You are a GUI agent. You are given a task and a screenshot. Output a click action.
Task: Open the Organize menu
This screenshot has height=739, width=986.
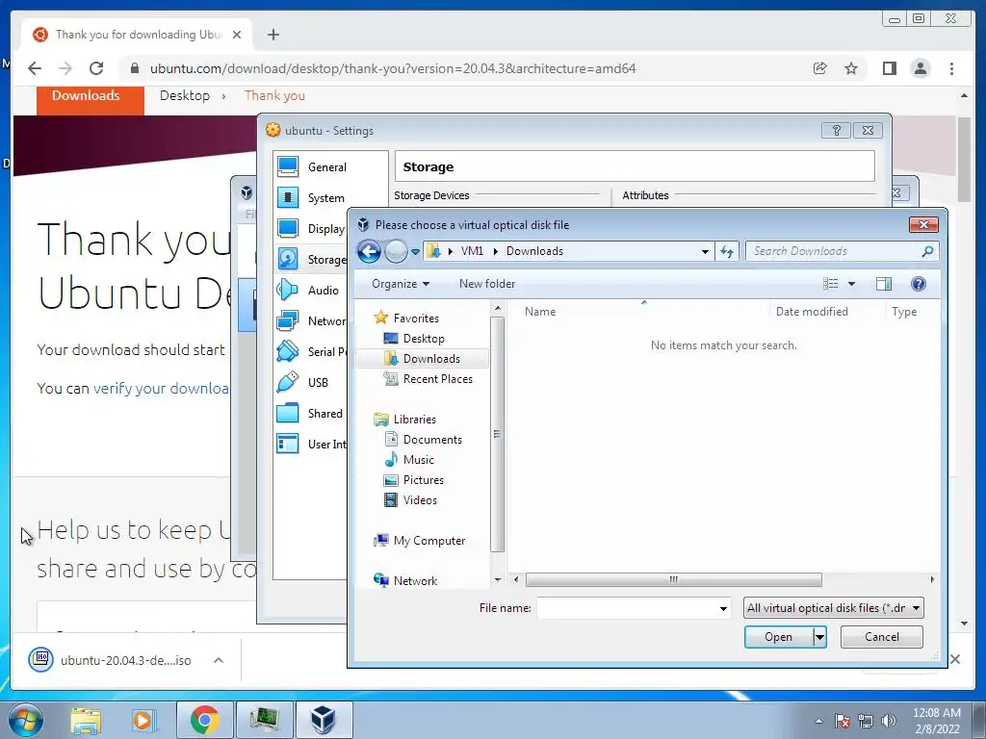(x=401, y=284)
